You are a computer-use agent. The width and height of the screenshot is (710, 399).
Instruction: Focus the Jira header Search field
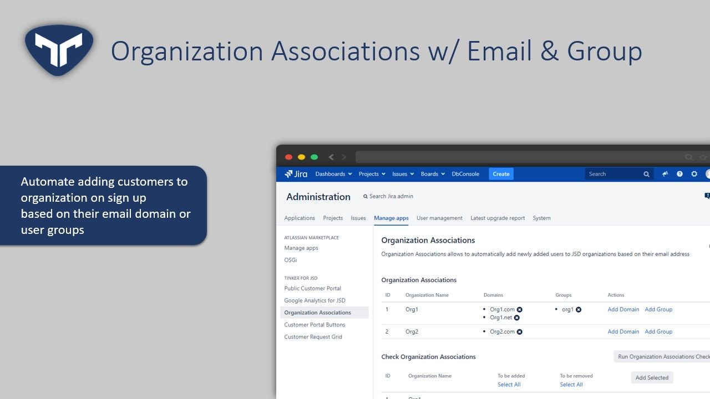point(620,174)
